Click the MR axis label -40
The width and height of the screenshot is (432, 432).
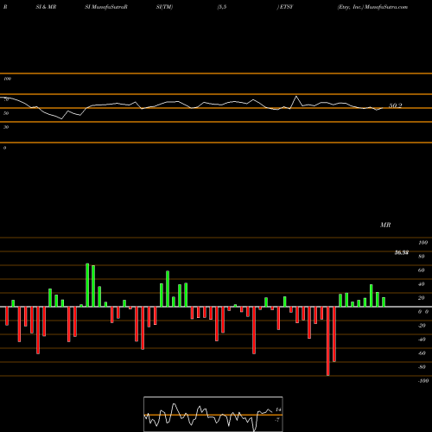click(422, 340)
